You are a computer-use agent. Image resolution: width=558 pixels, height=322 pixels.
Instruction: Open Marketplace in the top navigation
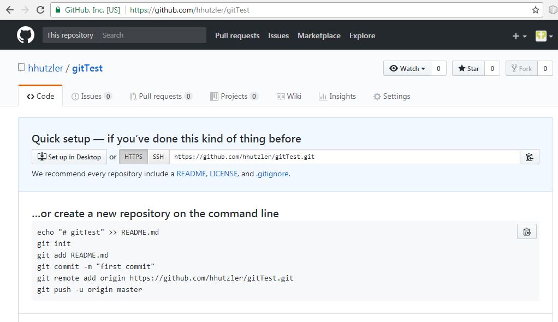point(319,35)
